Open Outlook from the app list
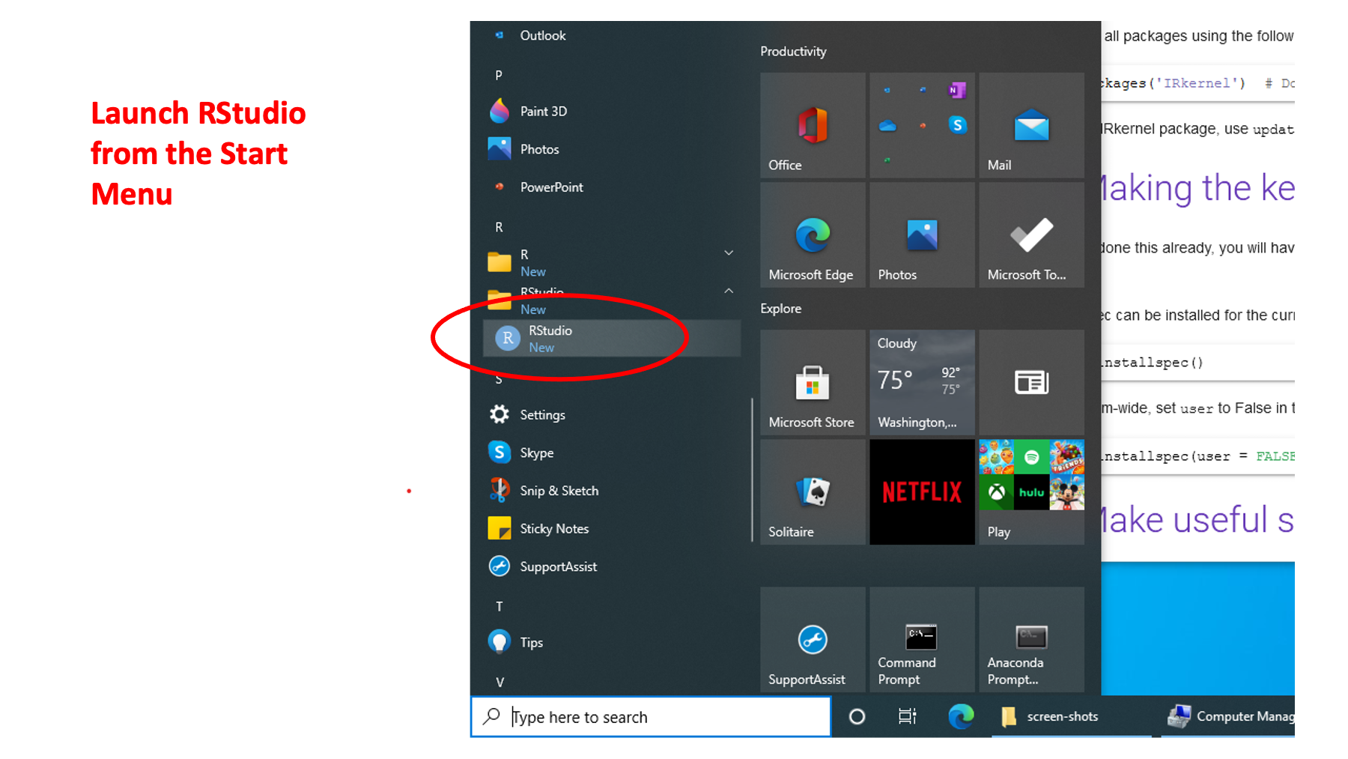The height and width of the screenshot is (759, 1348). tap(610, 35)
